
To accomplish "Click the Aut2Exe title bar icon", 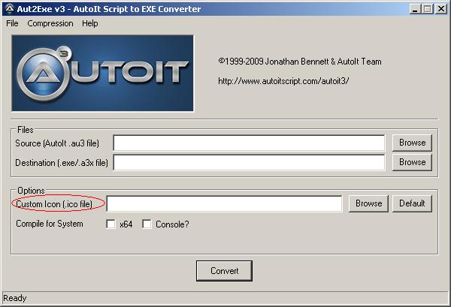I will tap(9, 8).
